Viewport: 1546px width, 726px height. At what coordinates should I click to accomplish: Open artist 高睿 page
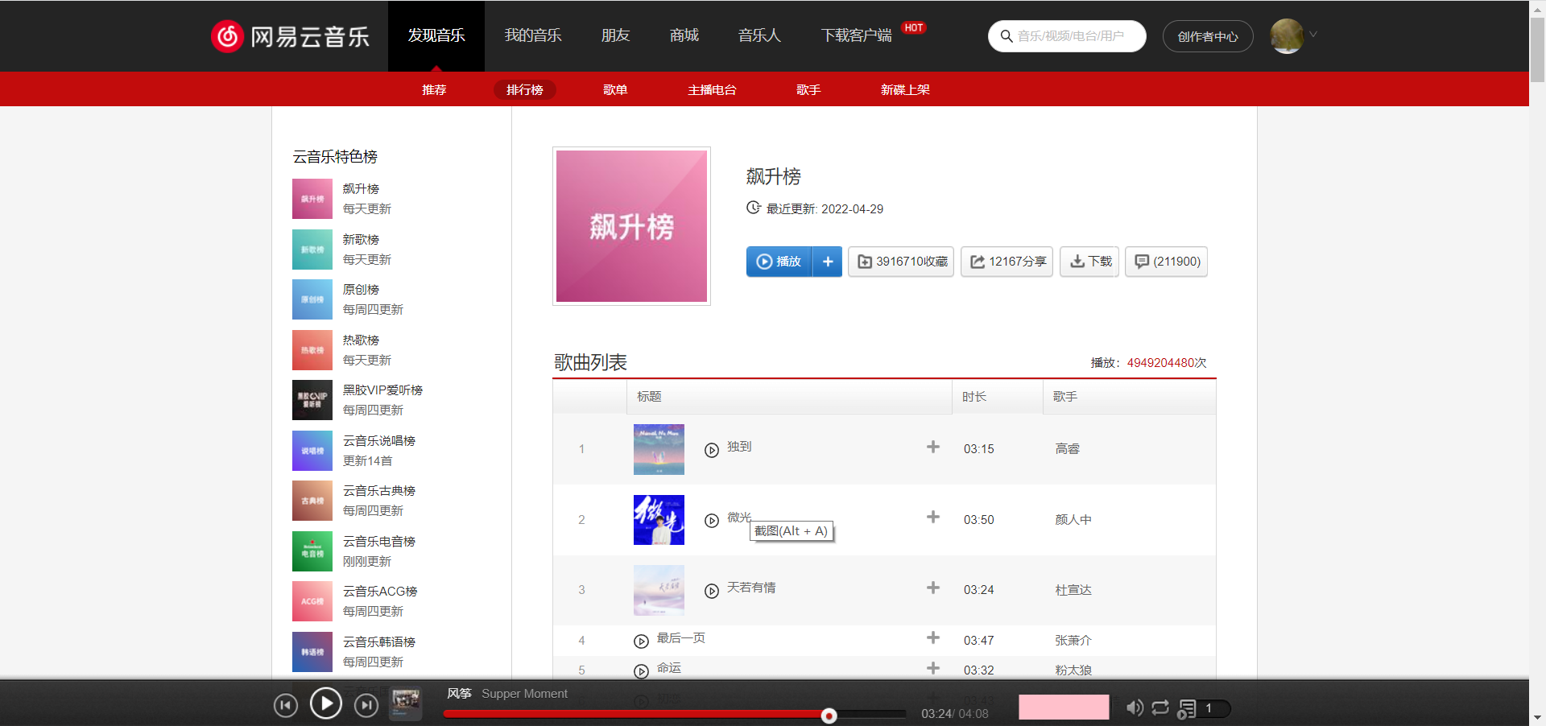(x=1068, y=449)
